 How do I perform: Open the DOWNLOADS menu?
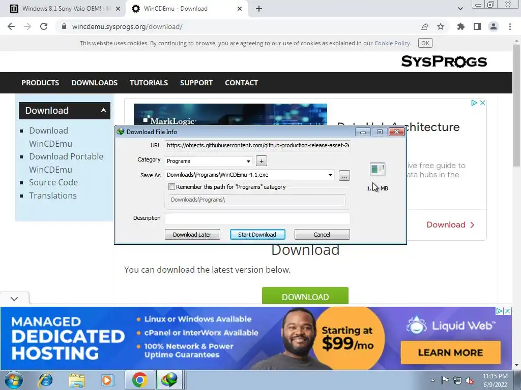click(94, 83)
